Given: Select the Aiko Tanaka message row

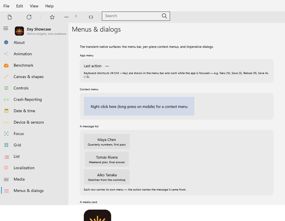Looking at the screenshot, I should 107,177.
